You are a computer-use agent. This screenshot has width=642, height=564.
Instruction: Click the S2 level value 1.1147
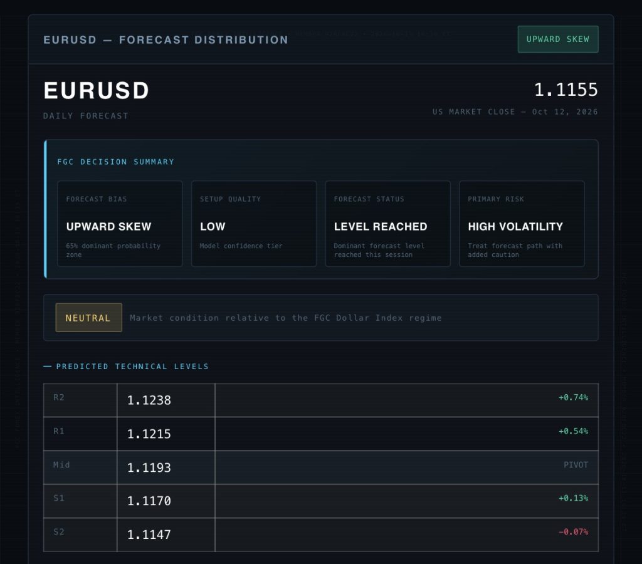149,535
